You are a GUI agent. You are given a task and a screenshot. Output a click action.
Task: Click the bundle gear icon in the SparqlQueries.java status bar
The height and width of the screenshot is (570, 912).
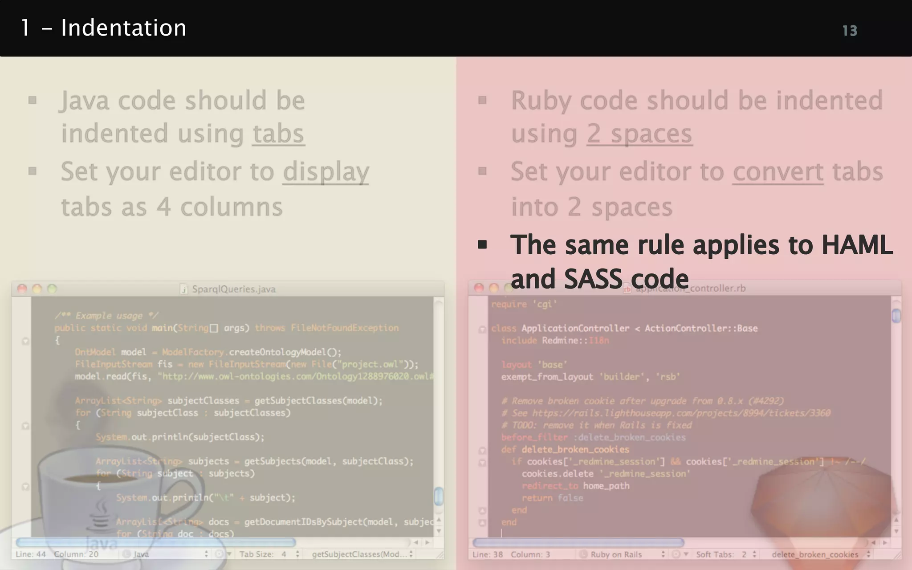click(x=220, y=554)
